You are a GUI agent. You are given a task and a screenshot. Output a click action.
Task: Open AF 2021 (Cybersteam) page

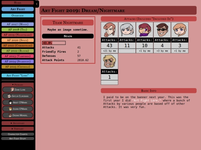tap(18, 46)
